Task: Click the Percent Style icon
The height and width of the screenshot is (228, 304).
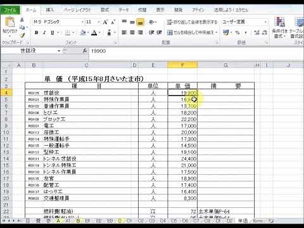Action: click(x=237, y=32)
